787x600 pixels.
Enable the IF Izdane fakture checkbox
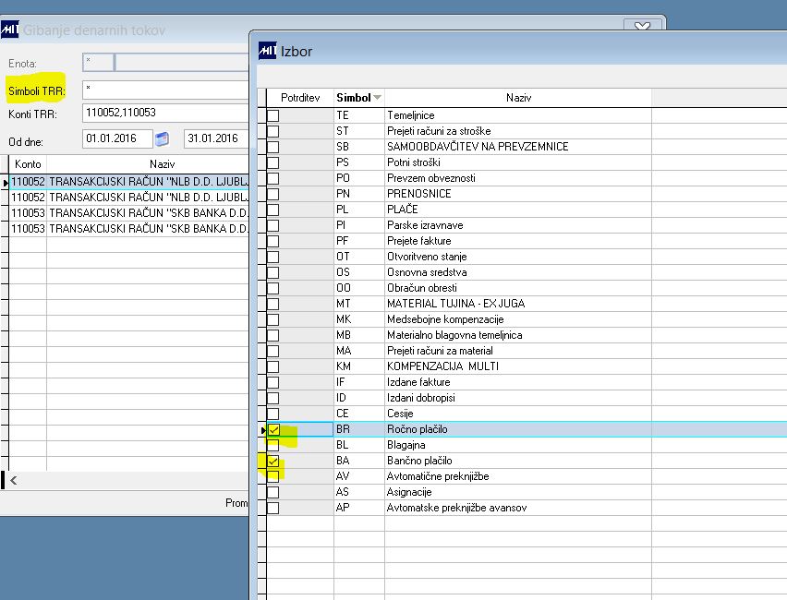click(273, 382)
